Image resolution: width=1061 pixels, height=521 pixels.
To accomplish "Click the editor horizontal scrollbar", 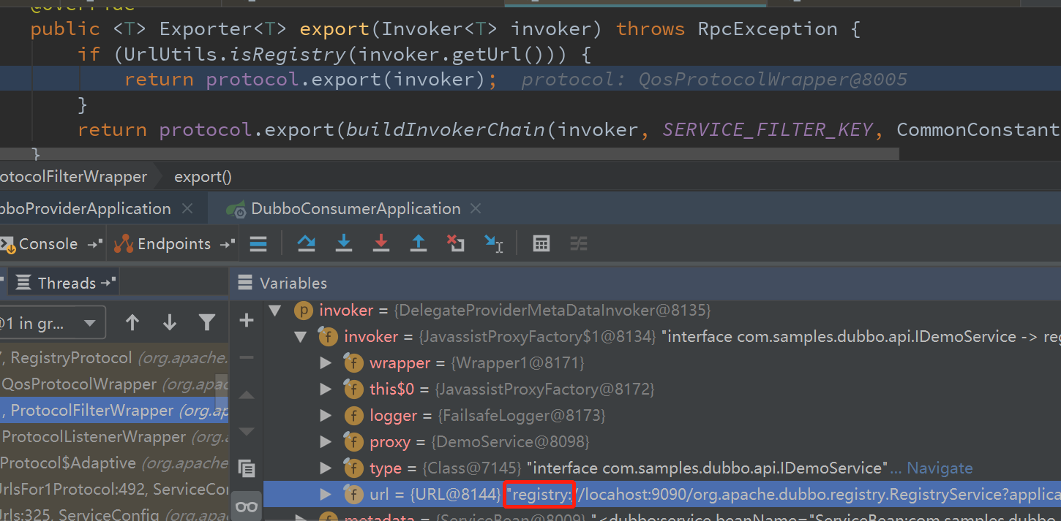I will [x=449, y=153].
